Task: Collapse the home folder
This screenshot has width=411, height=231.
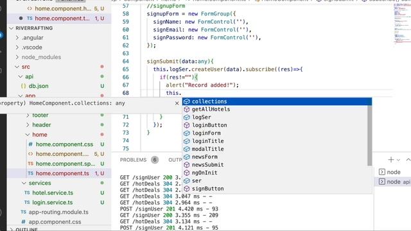Action: [x=28, y=135]
